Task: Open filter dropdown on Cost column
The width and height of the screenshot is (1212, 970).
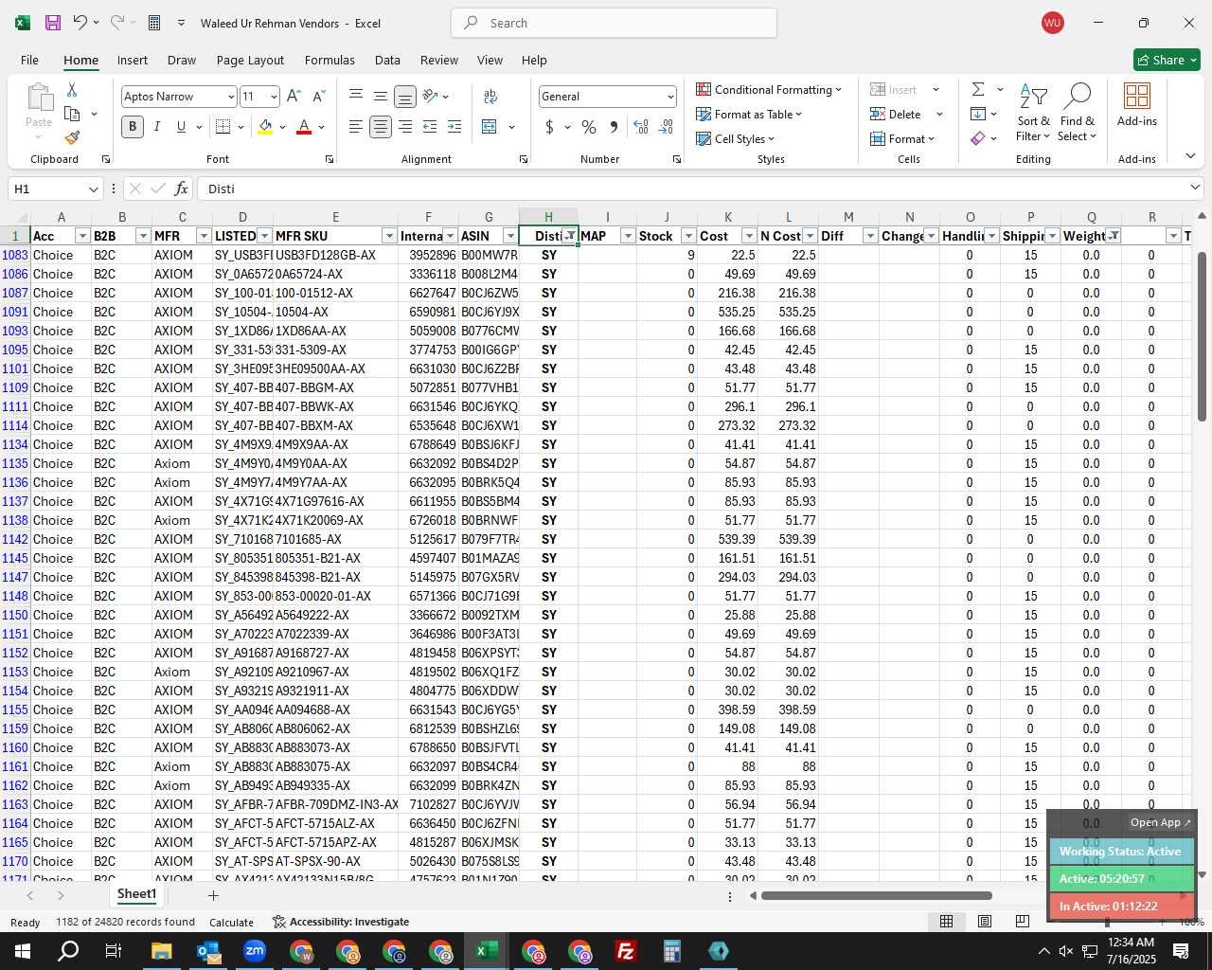Action: (749, 236)
